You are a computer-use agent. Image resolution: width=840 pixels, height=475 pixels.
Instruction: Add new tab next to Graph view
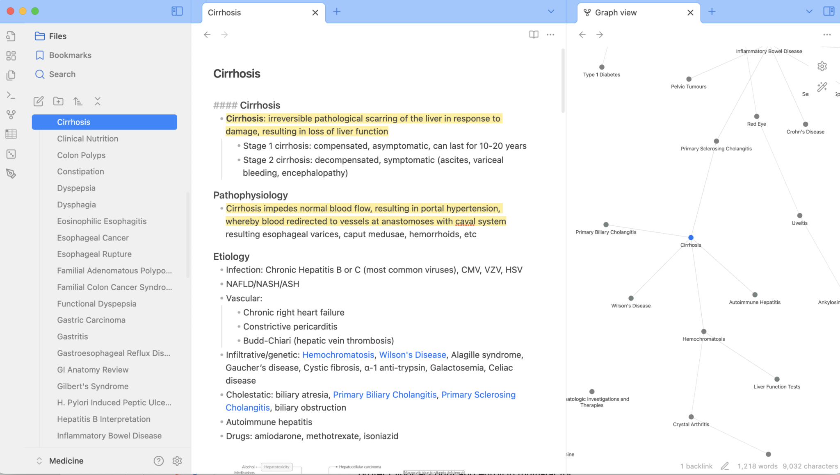tap(712, 11)
